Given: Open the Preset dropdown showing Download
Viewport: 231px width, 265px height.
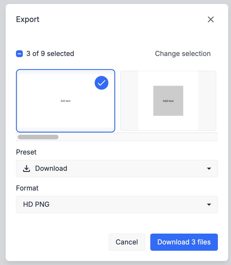Looking at the screenshot, I should point(117,168).
